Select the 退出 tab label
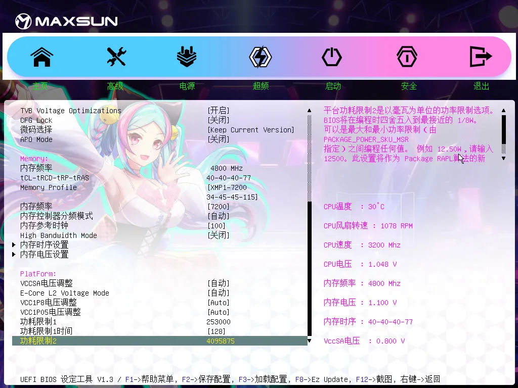Image resolution: width=518 pixels, height=388 pixels. [x=481, y=86]
